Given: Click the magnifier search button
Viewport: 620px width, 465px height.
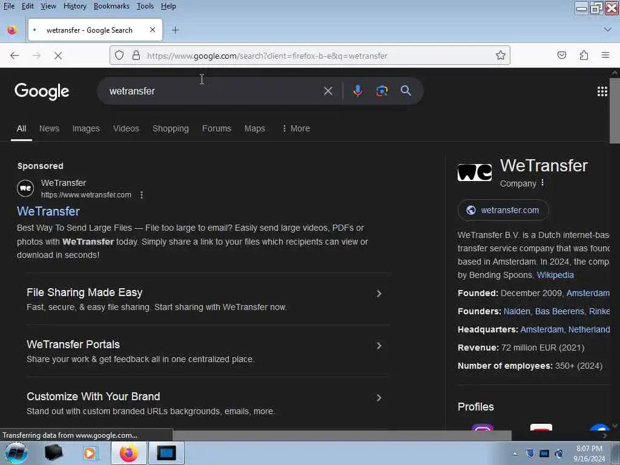Looking at the screenshot, I should pyautogui.click(x=406, y=91).
